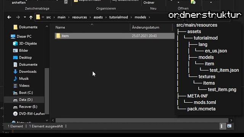Click the Recover (E:) drive icon

point(15,107)
